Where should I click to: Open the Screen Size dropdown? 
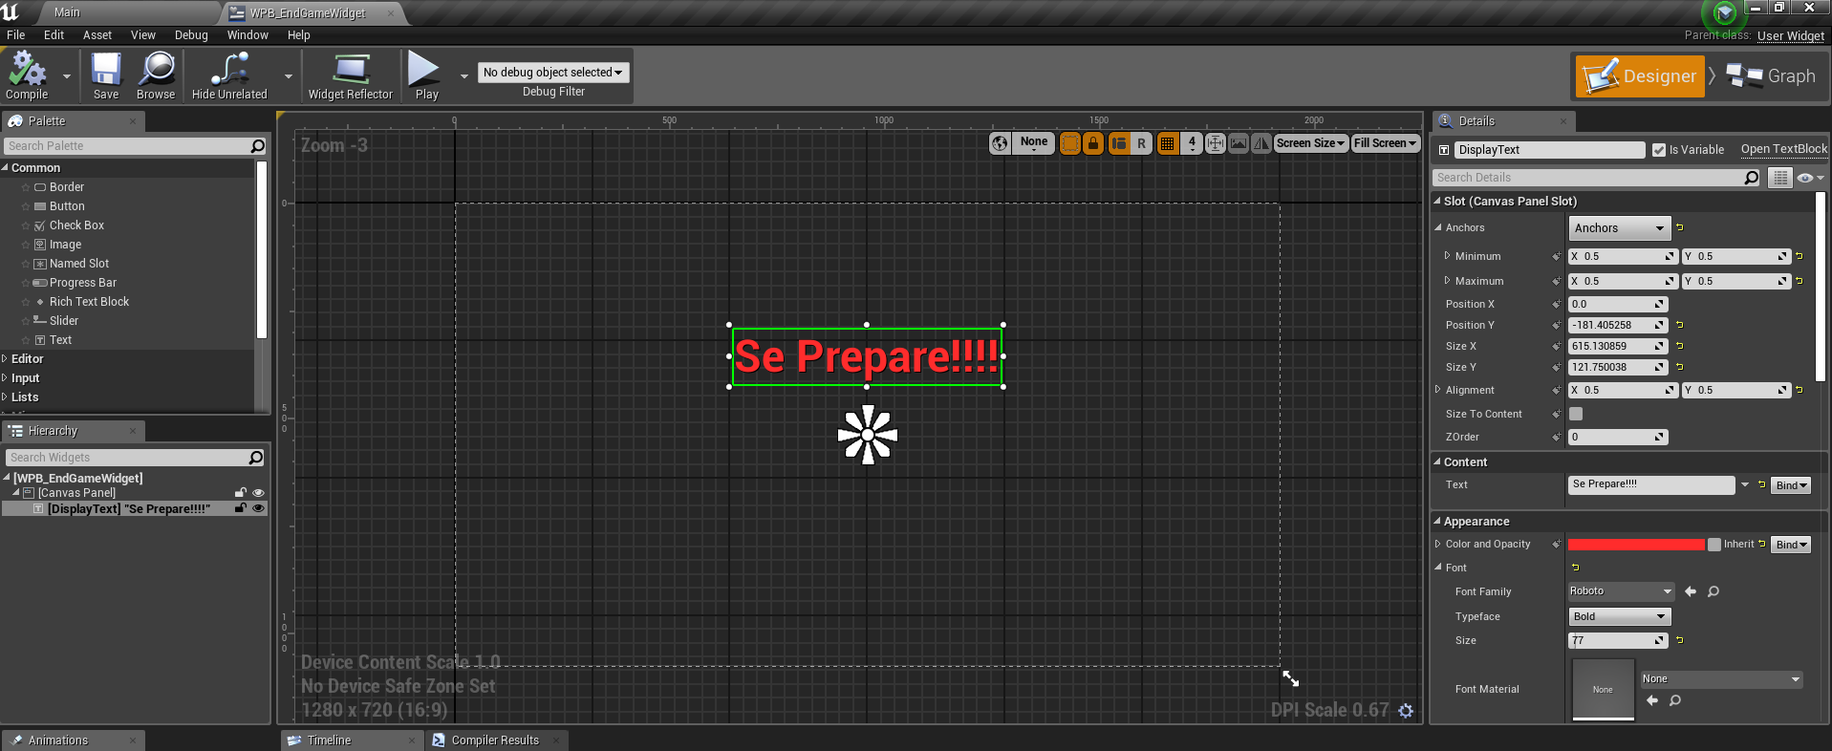click(x=1311, y=143)
